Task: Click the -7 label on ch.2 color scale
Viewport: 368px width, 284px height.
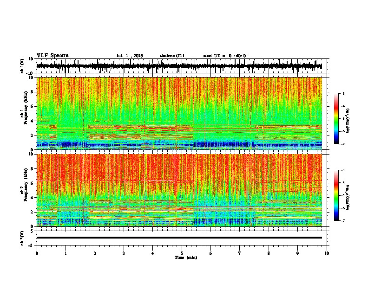Action: click(x=342, y=221)
